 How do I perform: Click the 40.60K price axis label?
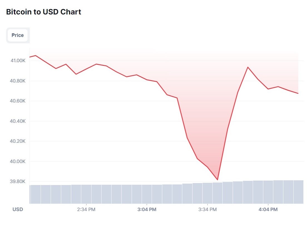(18, 101)
